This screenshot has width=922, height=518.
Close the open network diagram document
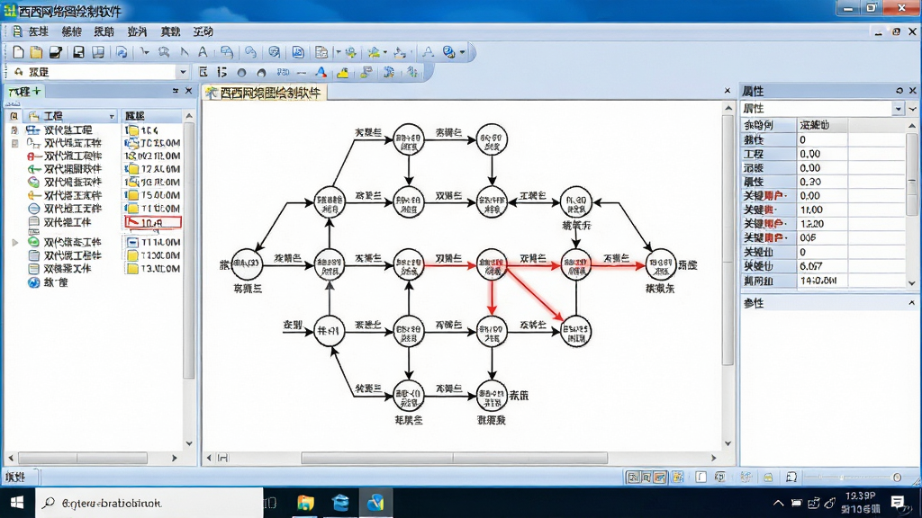click(x=728, y=91)
